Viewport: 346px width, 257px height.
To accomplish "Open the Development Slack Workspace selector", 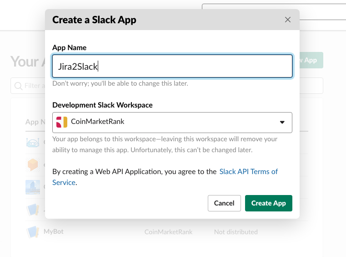I will pos(172,122).
